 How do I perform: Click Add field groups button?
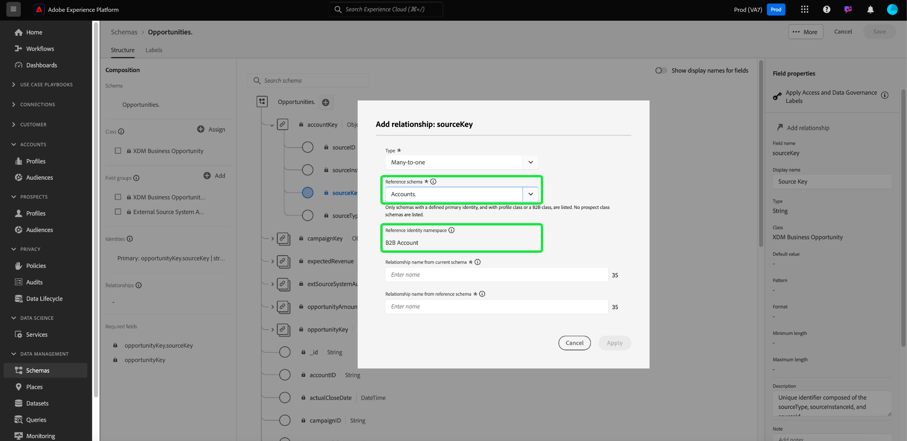[x=214, y=175]
